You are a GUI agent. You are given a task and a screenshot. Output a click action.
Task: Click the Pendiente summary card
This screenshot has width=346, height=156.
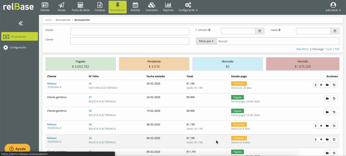pyautogui.click(x=154, y=64)
